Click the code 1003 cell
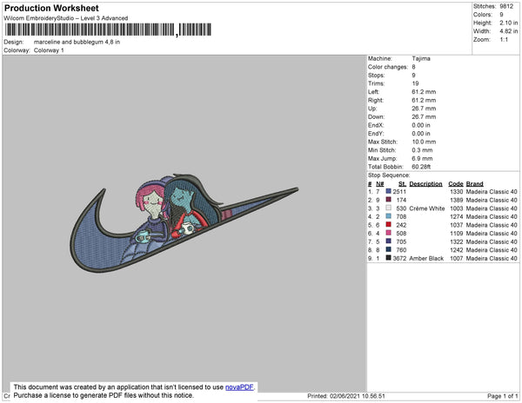 click(x=457, y=208)
